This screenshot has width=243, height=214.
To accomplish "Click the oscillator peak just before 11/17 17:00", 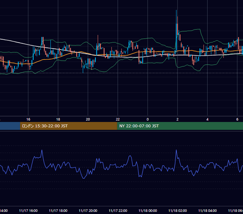I will coord(42,150).
